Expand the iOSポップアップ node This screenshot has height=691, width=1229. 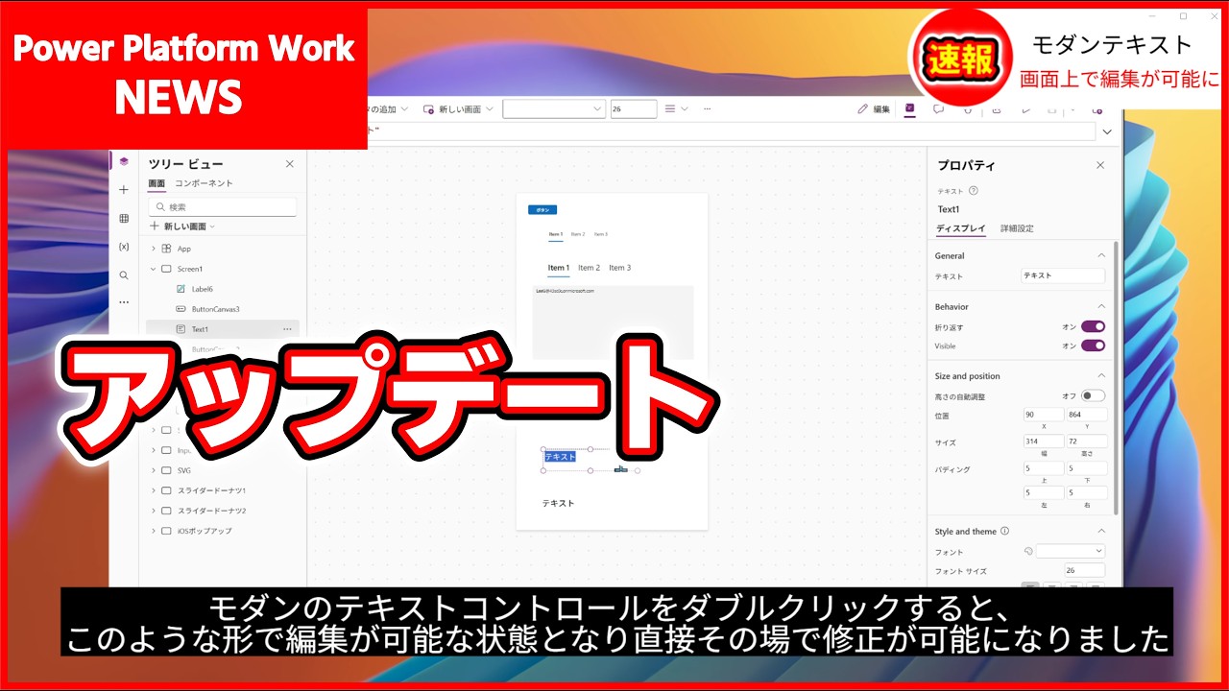(153, 531)
